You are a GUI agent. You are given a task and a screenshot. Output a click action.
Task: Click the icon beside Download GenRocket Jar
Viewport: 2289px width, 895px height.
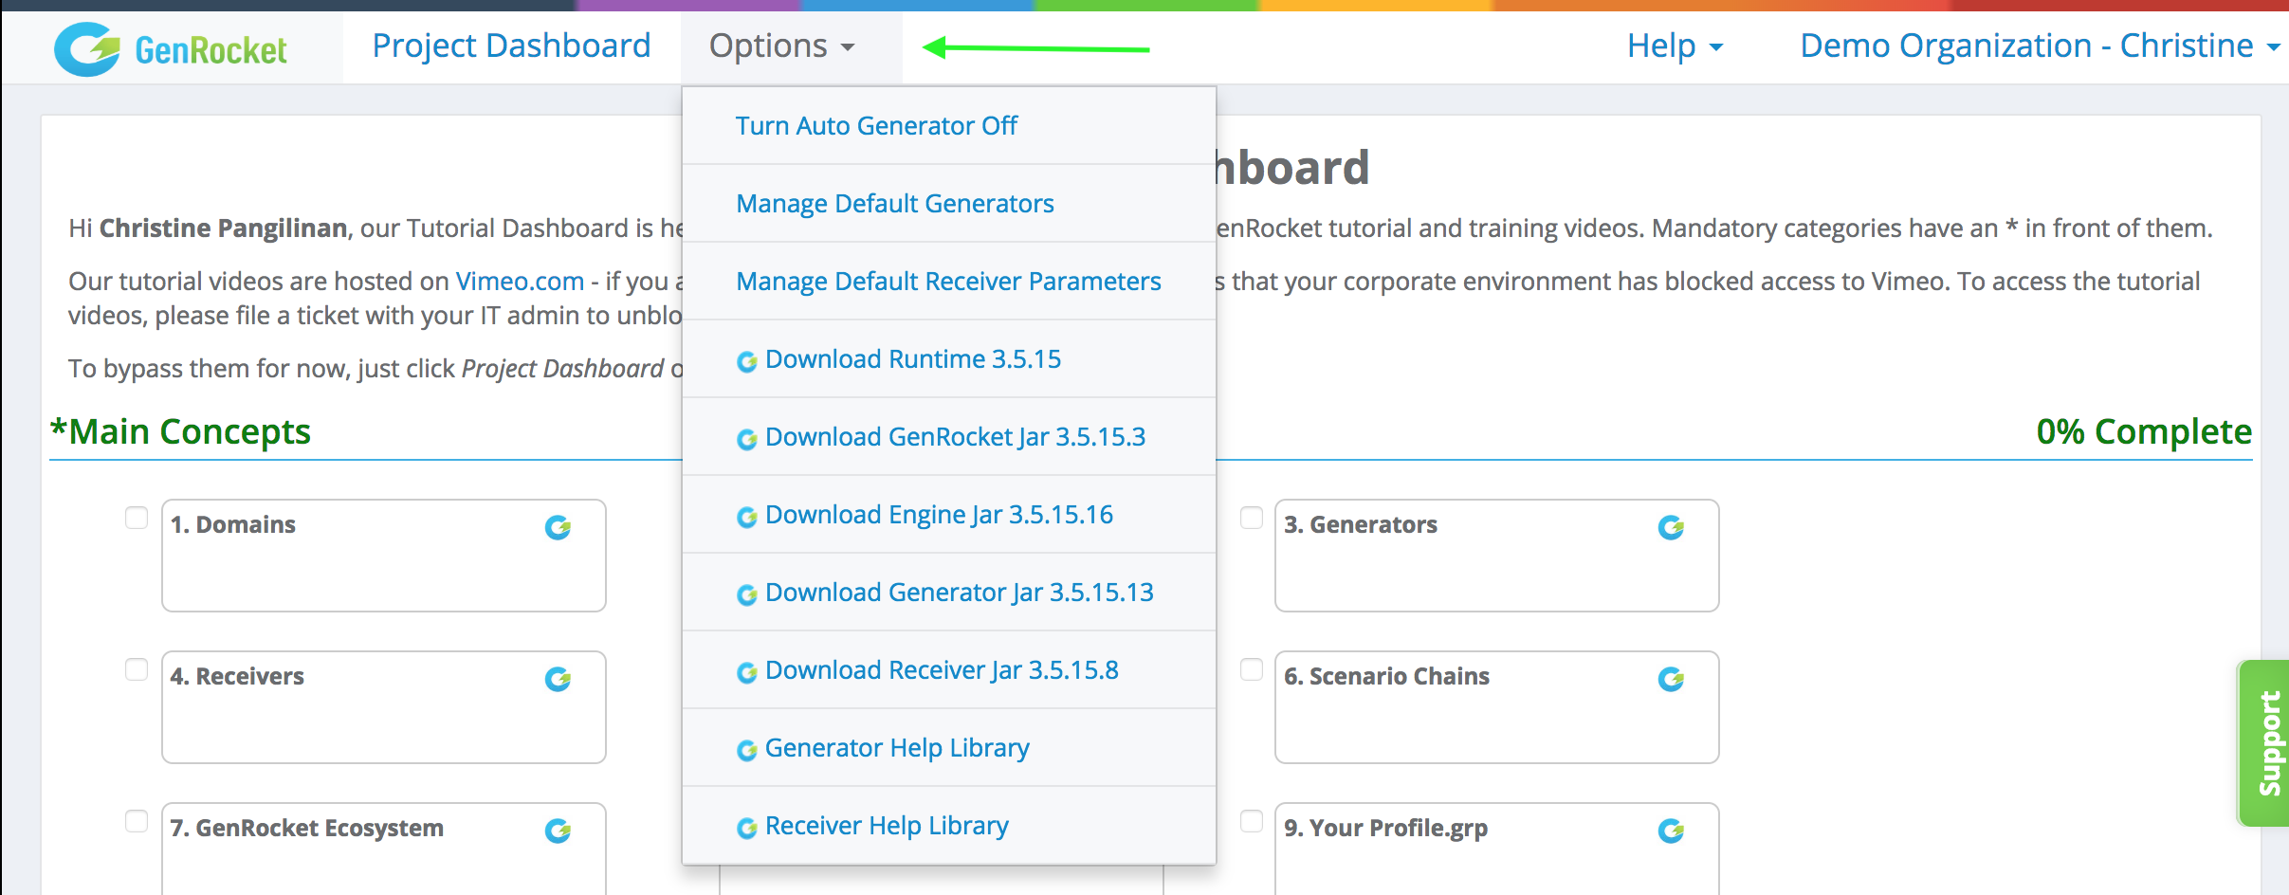click(x=747, y=439)
